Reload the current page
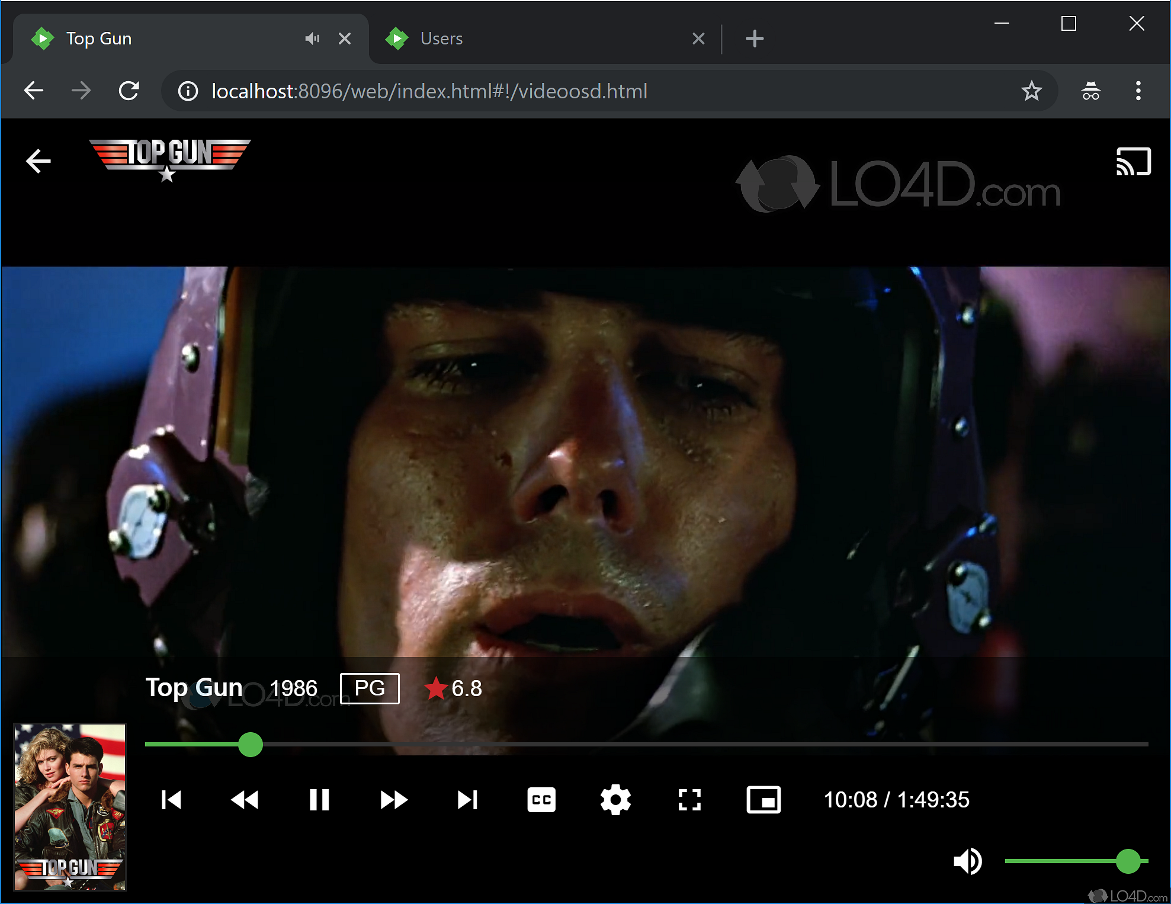The height and width of the screenshot is (904, 1171). tap(129, 91)
